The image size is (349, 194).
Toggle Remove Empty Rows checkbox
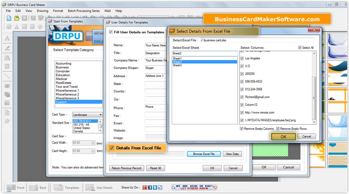[278, 129]
